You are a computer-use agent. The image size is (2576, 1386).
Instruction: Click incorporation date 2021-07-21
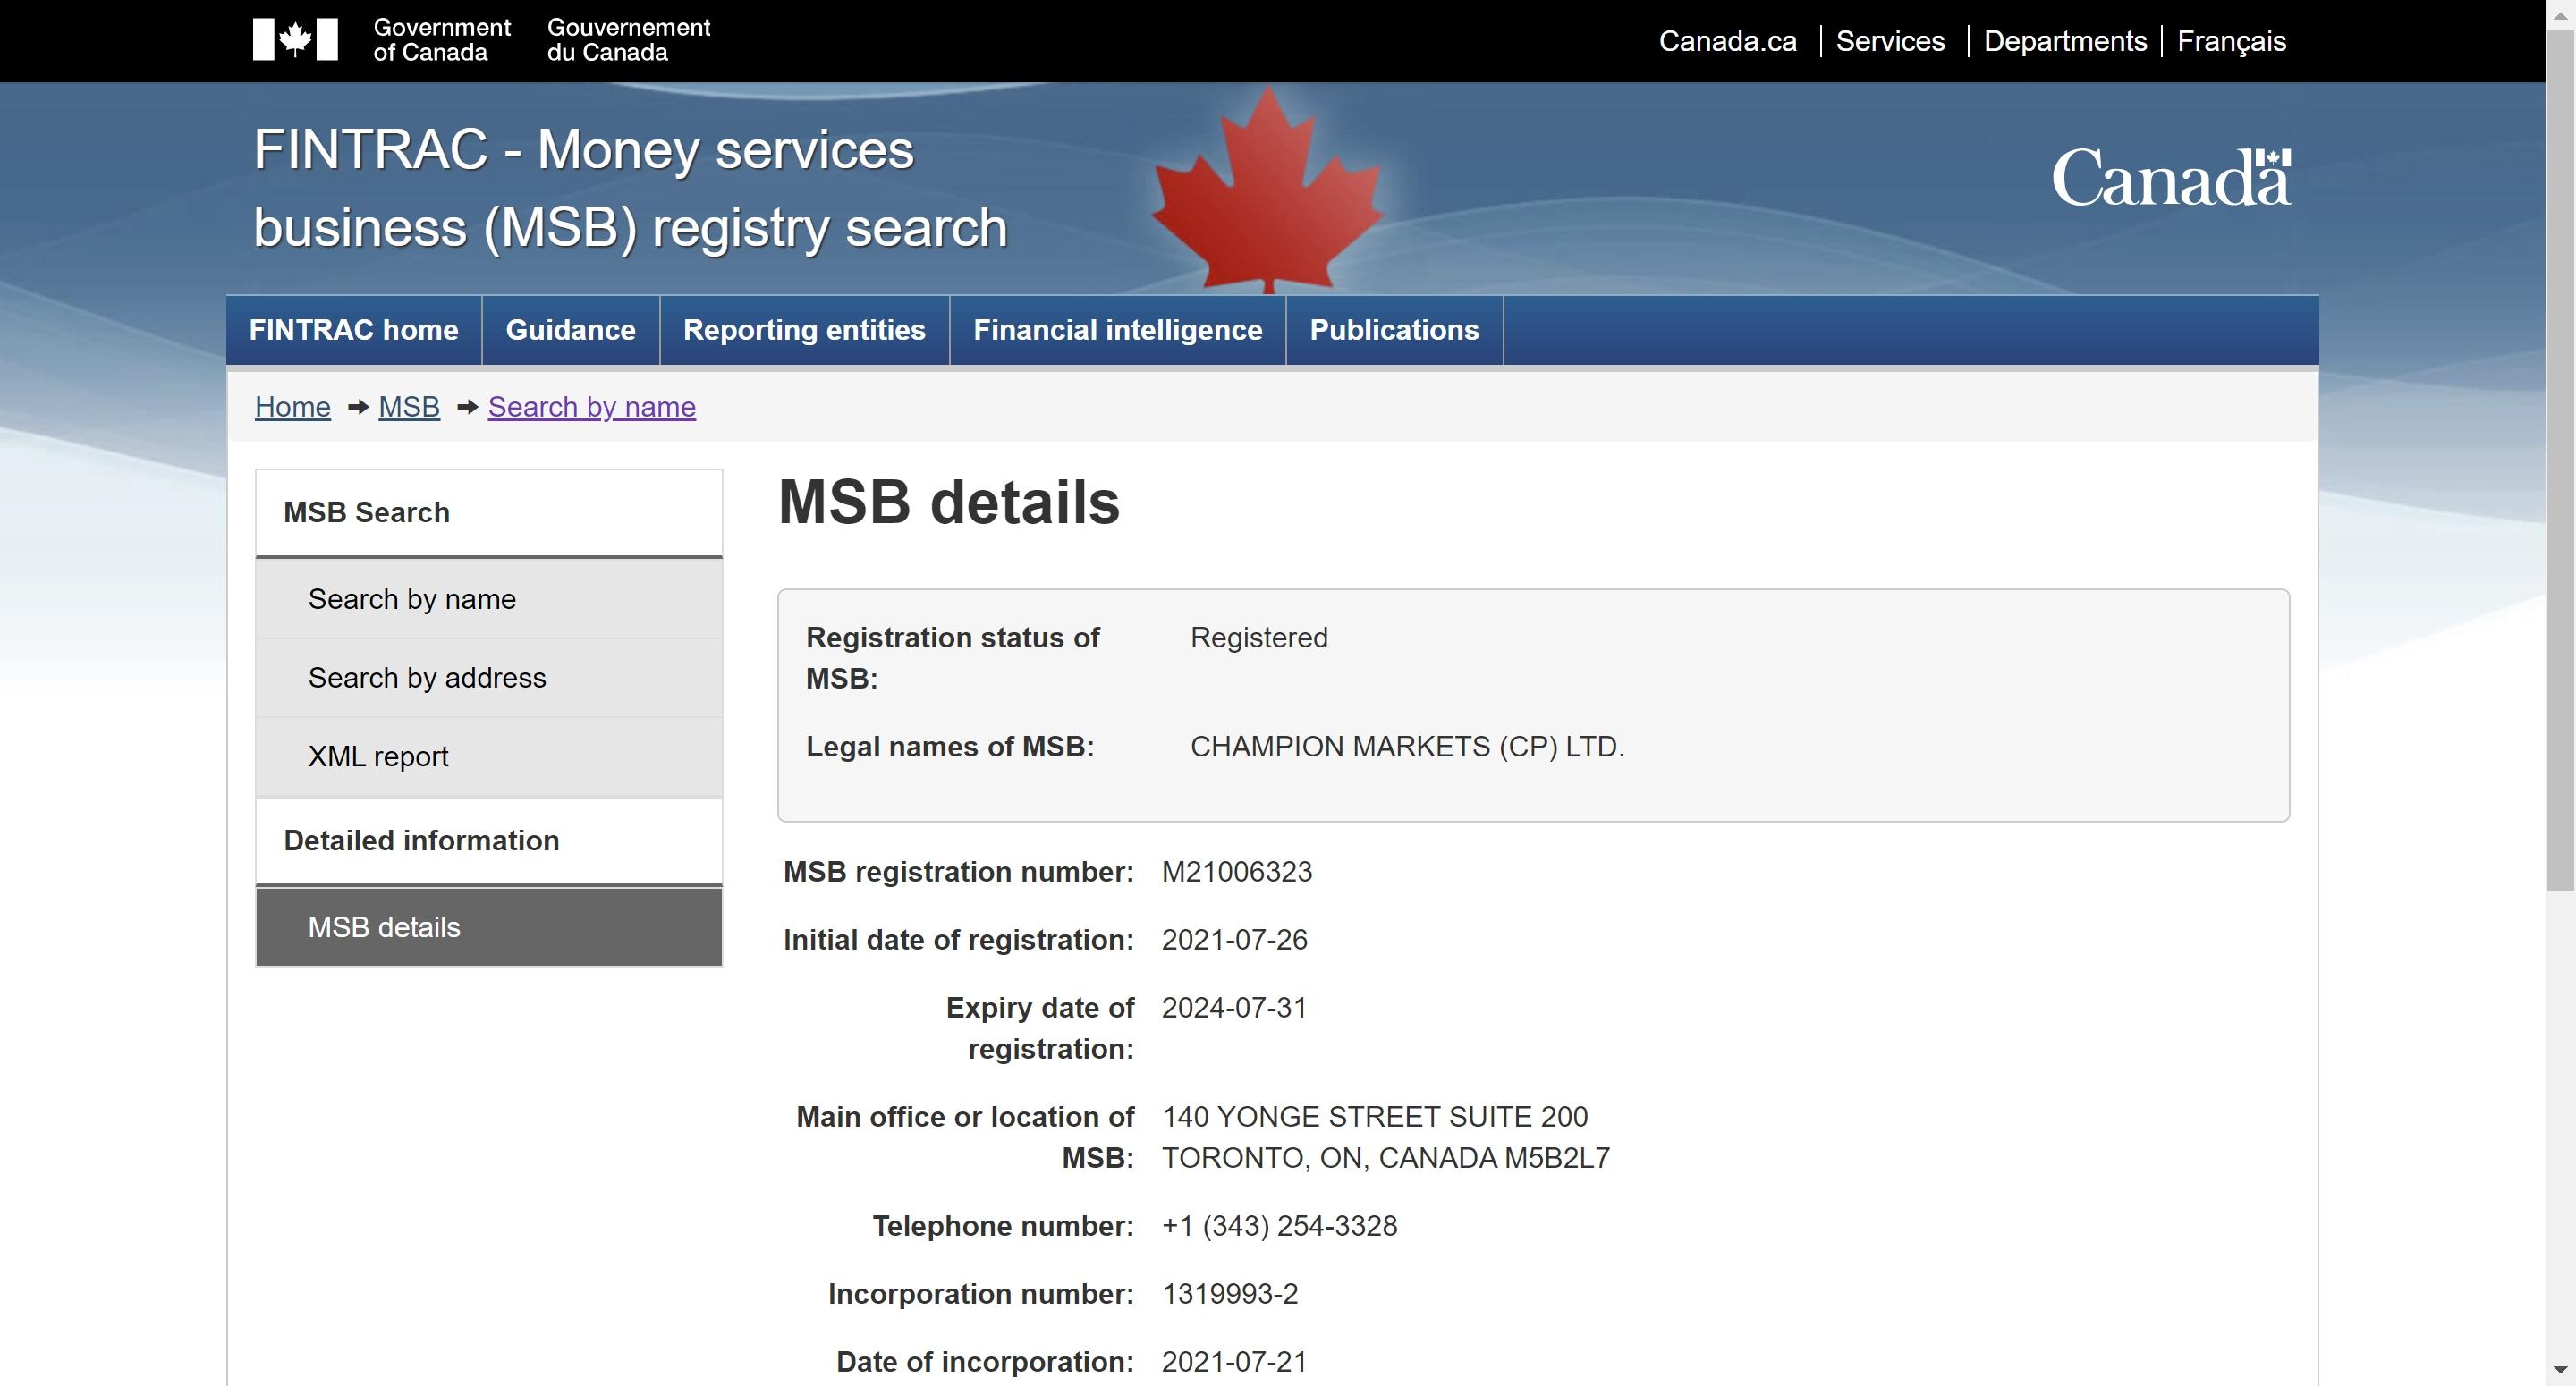click(1234, 1362)
